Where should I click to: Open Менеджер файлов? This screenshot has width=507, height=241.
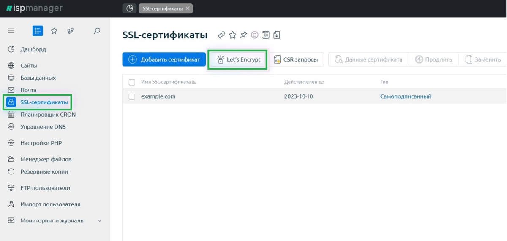pyautogui.click(x=46, y=160)
